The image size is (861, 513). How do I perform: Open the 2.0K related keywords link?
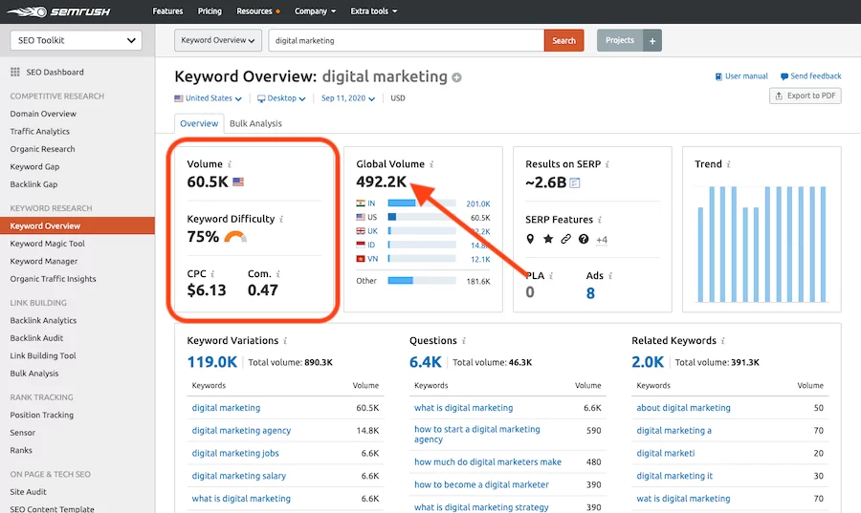click(x=648, y=362)
